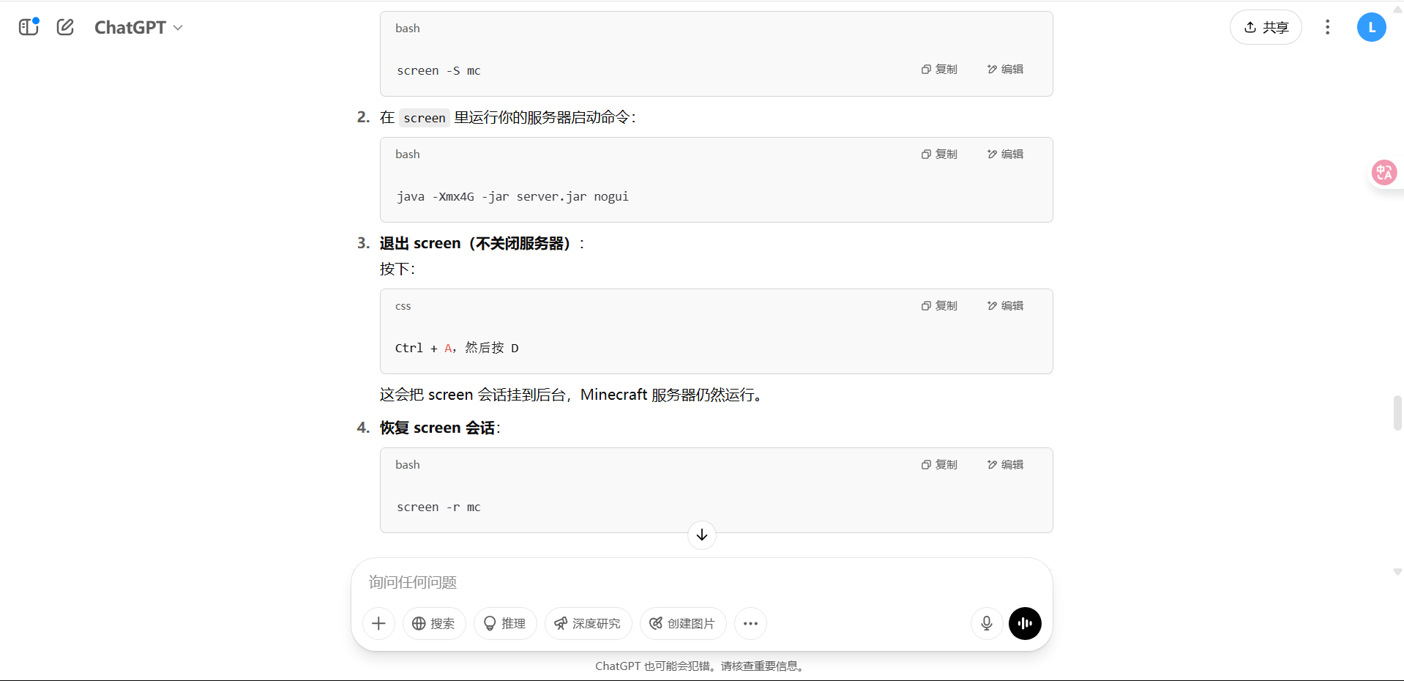
Task: Click the code text 'screen -S mc'
Action: coord(438,70)
